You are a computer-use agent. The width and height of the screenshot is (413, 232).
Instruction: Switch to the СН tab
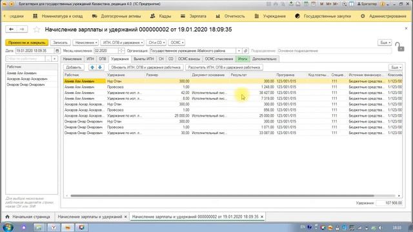coord(161,59)
